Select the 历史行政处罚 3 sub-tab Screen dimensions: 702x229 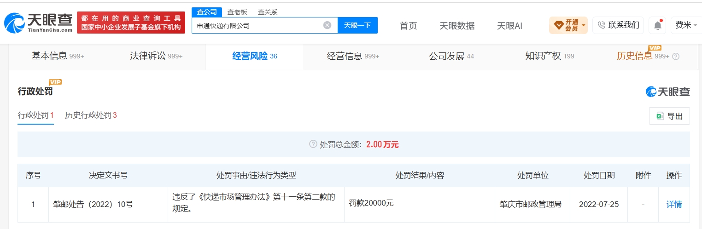pyautogui.click(x=91, y=115)
